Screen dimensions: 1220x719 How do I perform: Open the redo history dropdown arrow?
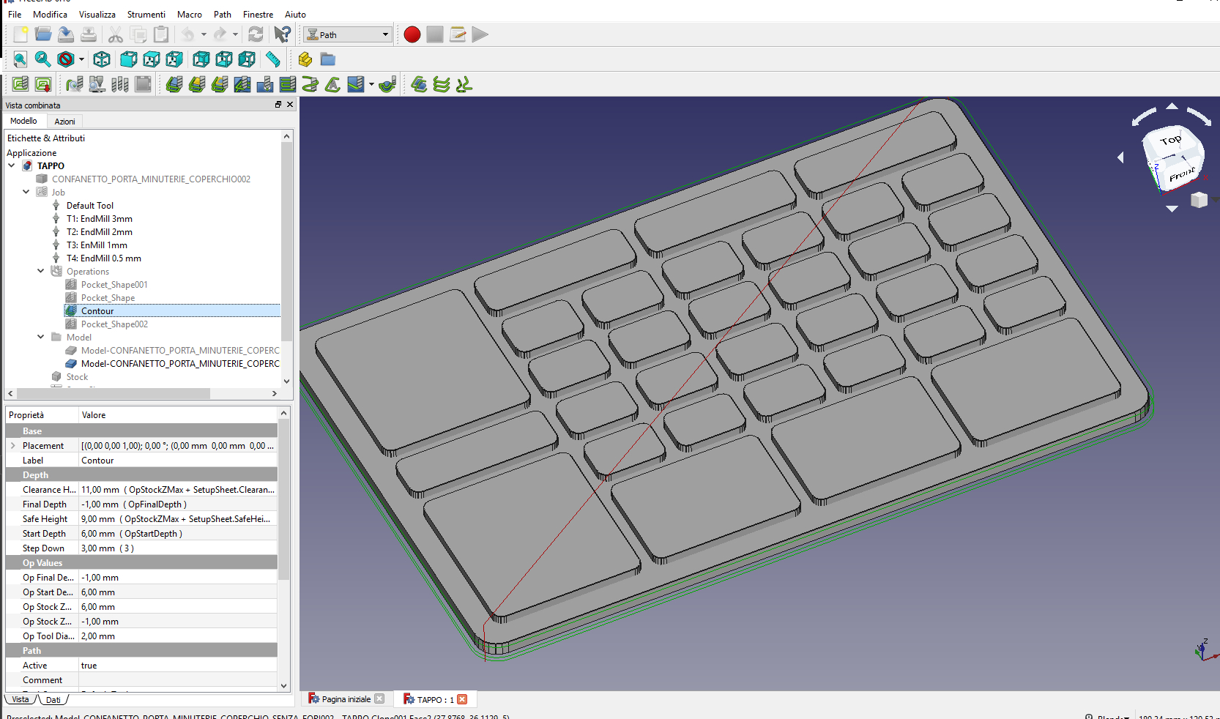coord(235,34)
